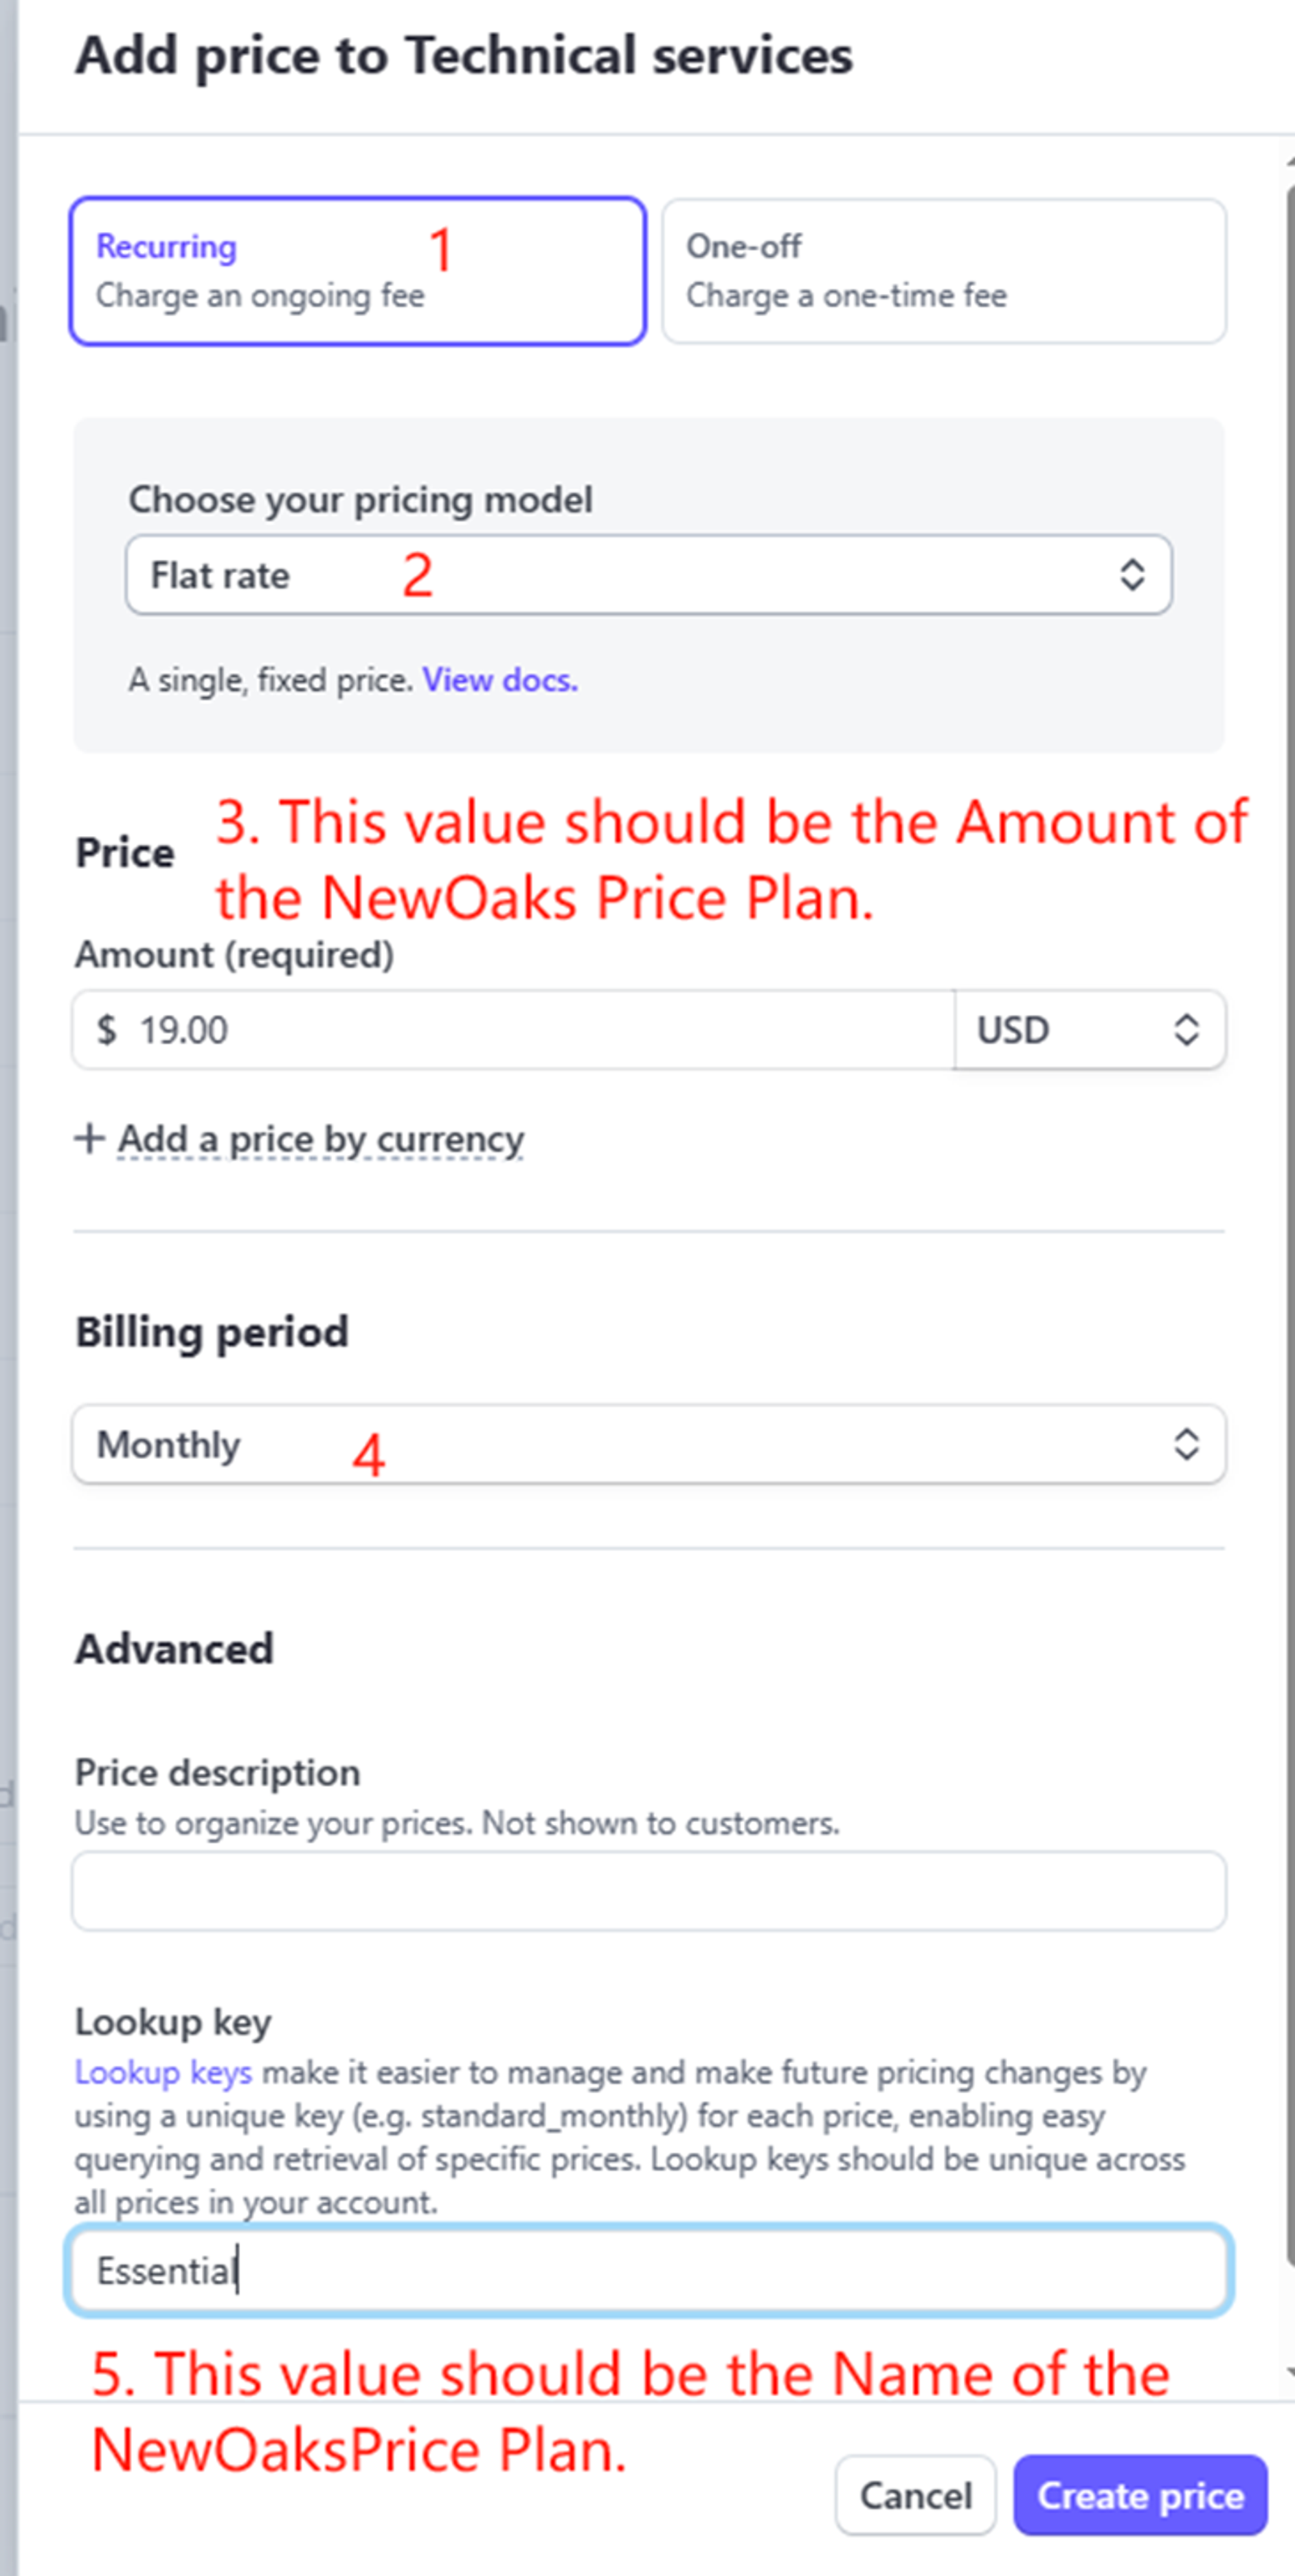Open the Lookup keys help link
Screen dimensions: 1295x2576
pyautogui.click(x=163, y=2073)
